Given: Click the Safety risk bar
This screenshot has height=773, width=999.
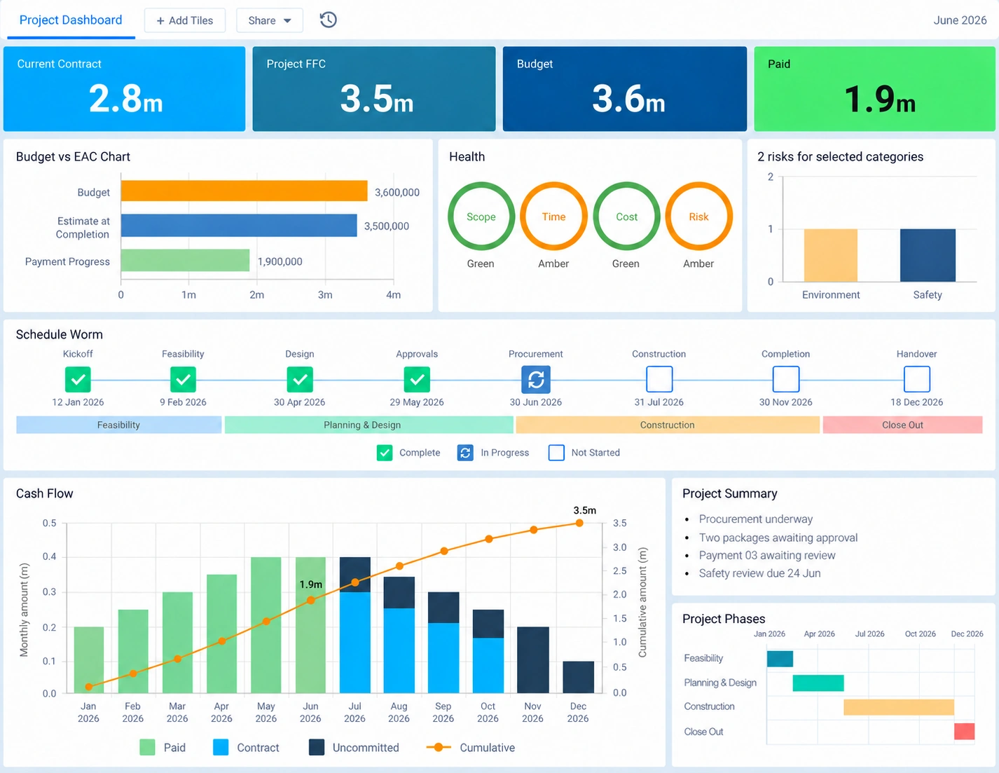Looking at the screenshot, I should (x=928, y=255).
